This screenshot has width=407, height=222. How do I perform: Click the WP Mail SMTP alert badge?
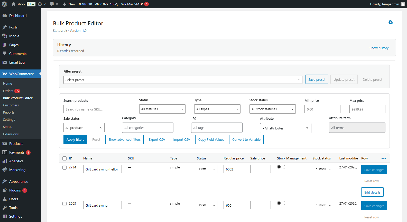click(146, 4)
